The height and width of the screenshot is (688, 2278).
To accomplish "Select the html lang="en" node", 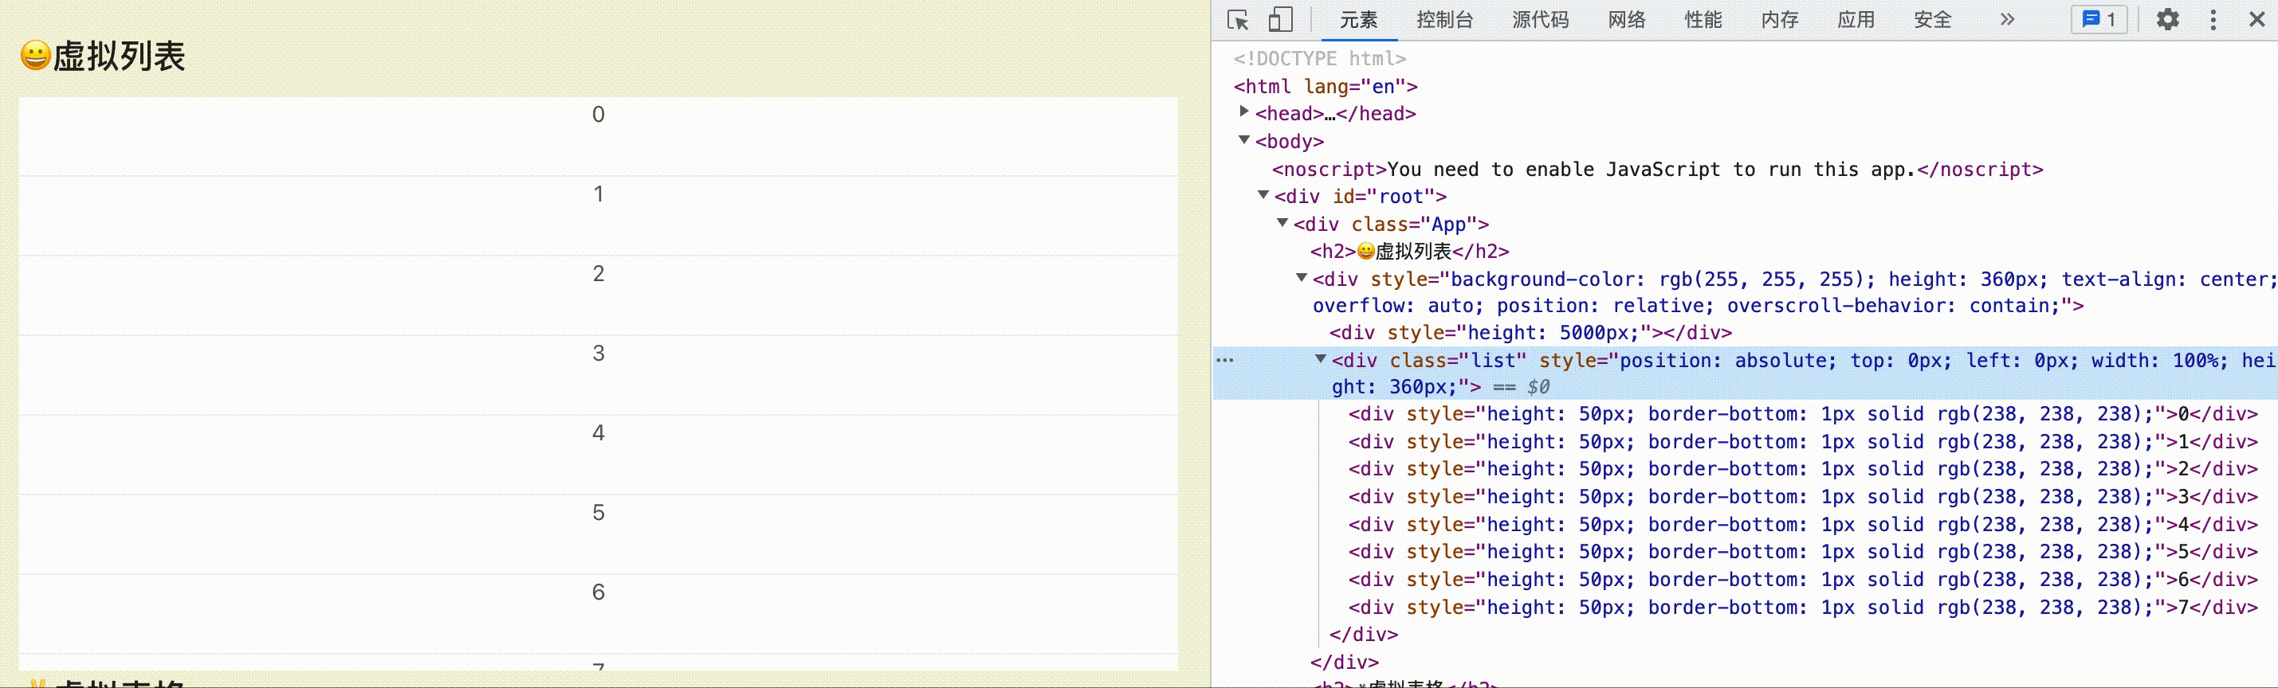I will click(1325, 87).
